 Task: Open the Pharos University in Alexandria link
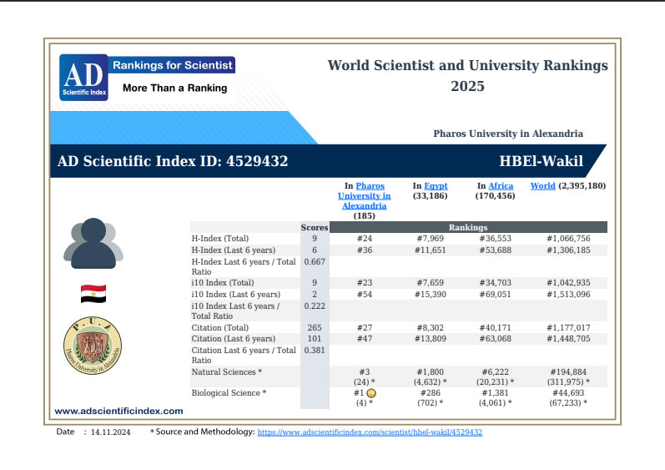pyautogui.click(x=365, y=196)
